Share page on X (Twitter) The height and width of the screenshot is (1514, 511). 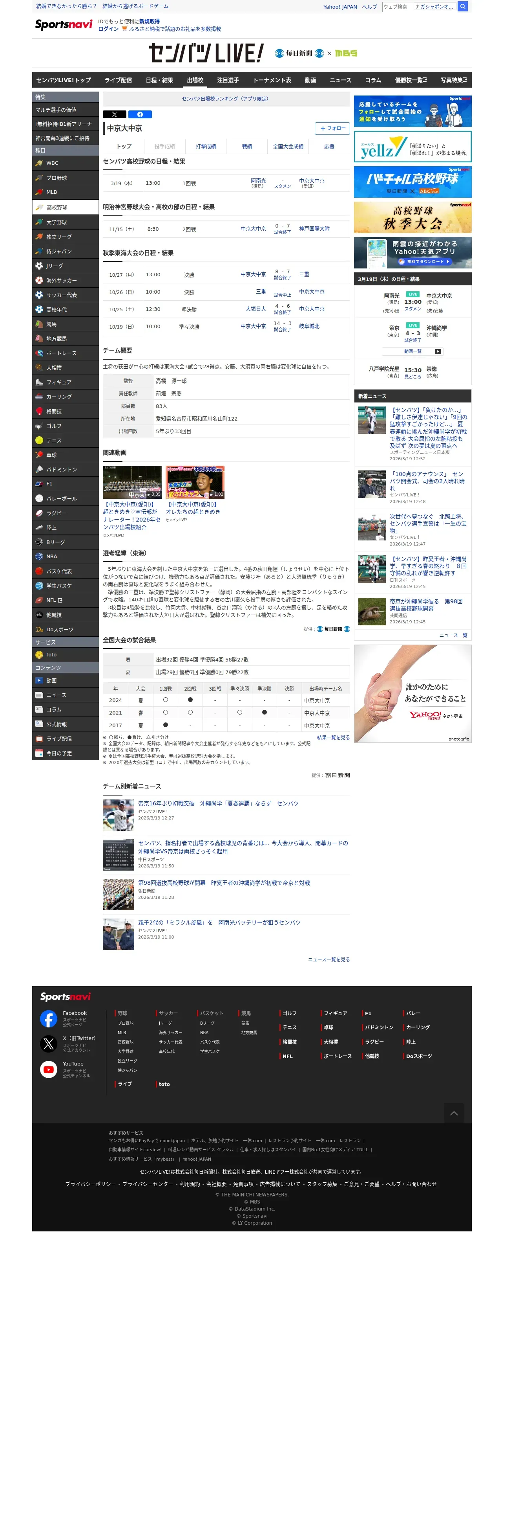114,115
